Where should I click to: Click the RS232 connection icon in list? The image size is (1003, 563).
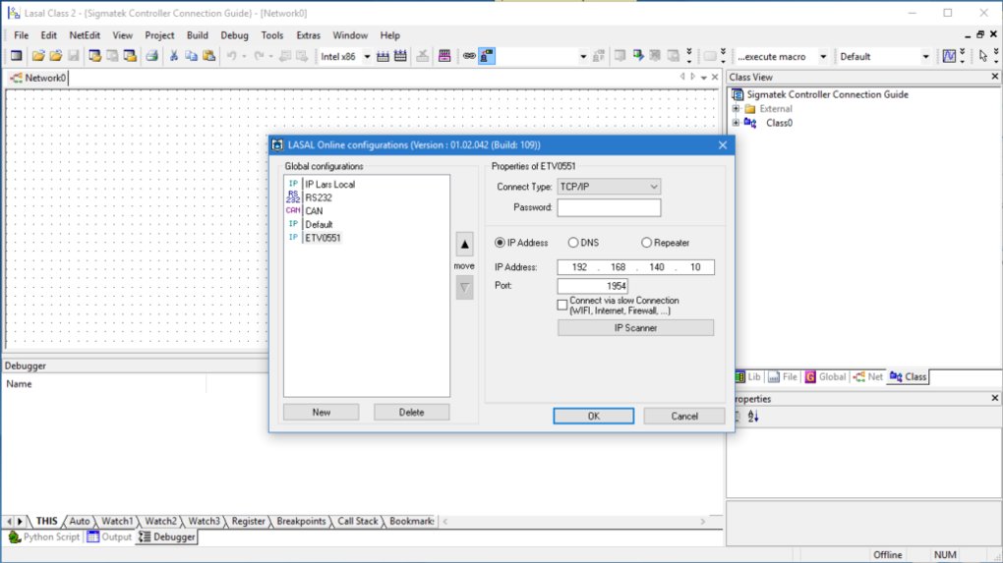293,197
